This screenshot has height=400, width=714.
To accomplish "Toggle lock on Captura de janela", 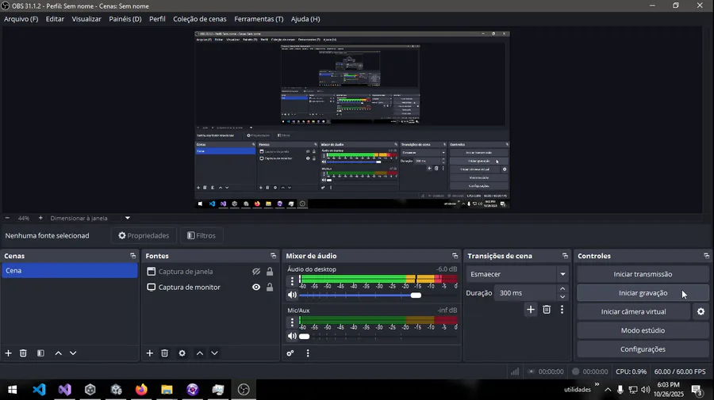I will coord(270,272).
